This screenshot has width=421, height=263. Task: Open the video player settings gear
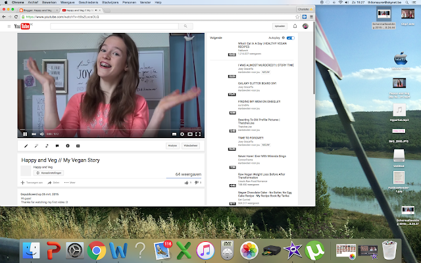point(182,134)
